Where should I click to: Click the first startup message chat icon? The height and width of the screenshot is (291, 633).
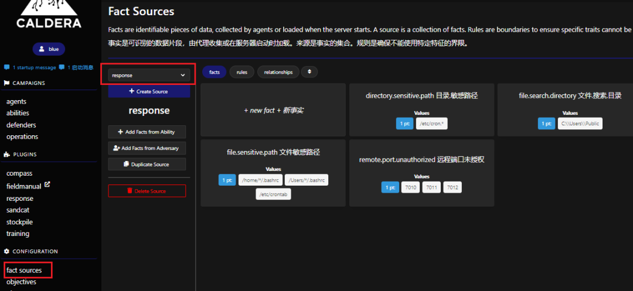click(x=7, y=67)
